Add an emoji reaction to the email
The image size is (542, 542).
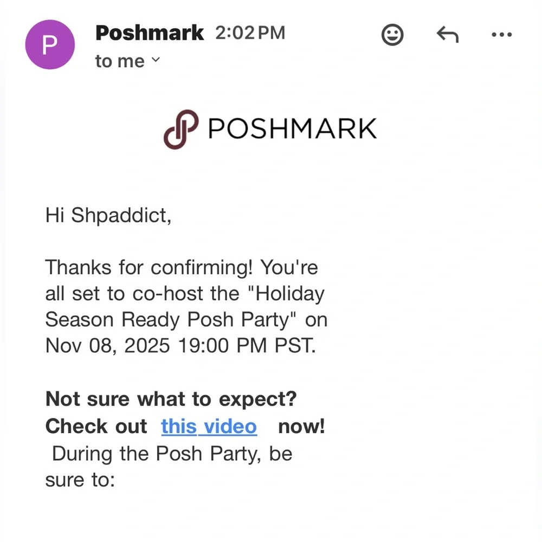click(x=392, y=35)
